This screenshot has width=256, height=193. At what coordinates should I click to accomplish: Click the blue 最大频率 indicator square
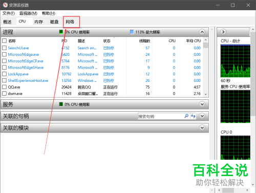coord(132,32)
